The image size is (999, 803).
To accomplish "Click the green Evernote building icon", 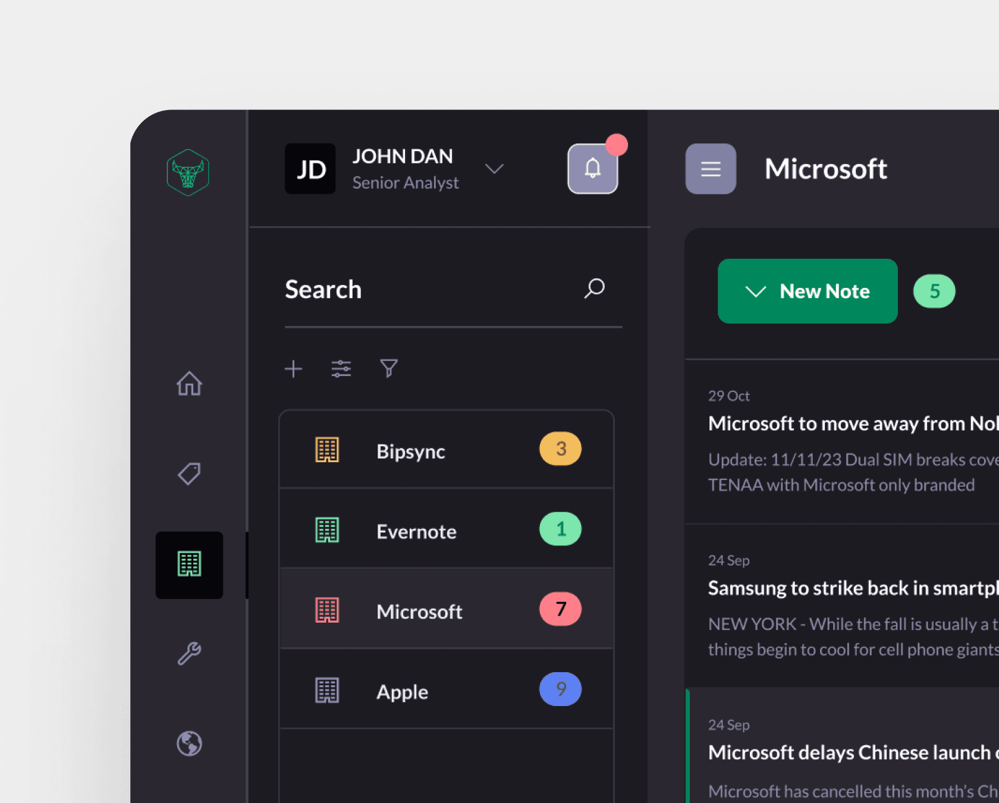I will pyautogui.click(x=327, y=530).
